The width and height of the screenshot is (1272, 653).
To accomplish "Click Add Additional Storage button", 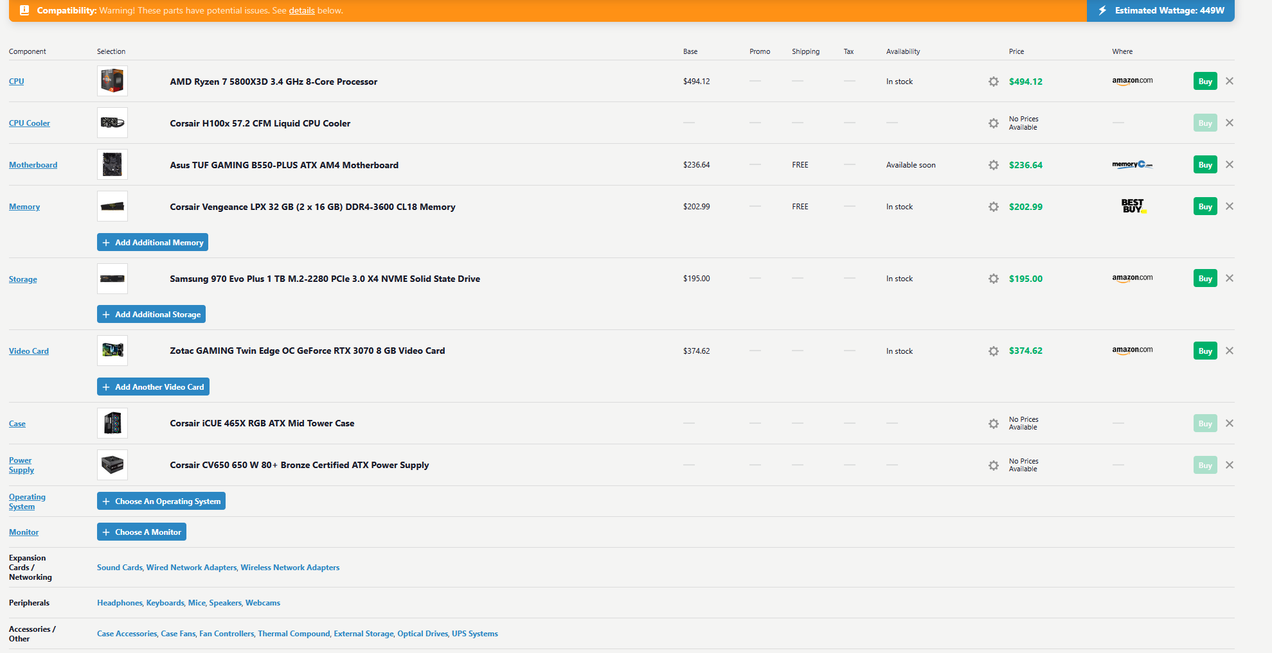I will [151, 314].
